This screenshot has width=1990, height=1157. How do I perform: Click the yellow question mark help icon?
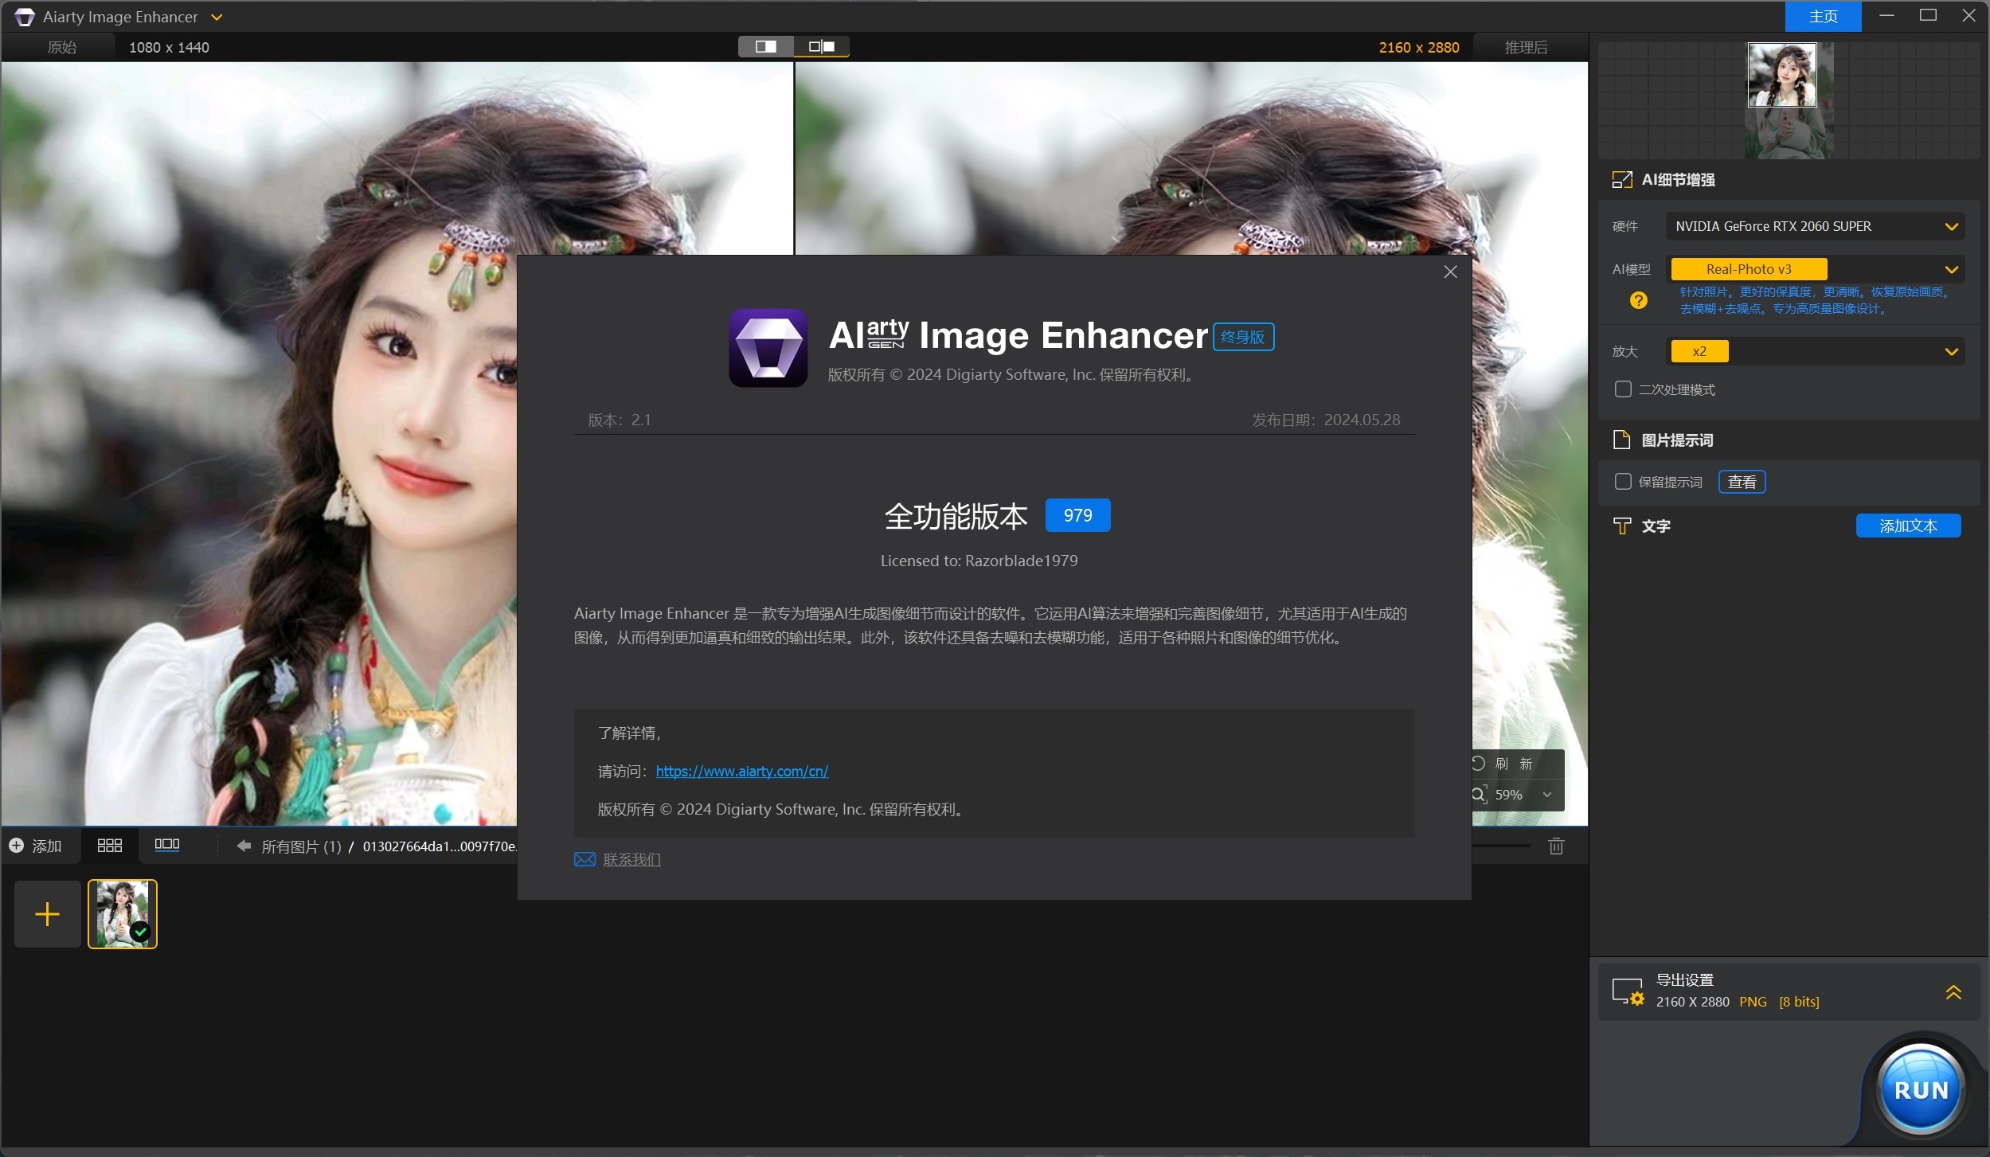coord(1638,300)
